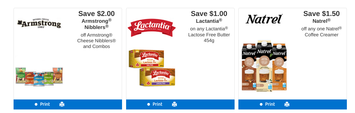Select the Print dot on the Natrel coupon
Image resolution: width=355 pixels, height=113 pixels.
pos(261,104)
